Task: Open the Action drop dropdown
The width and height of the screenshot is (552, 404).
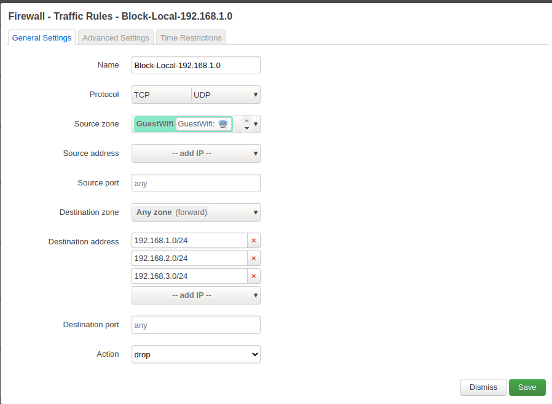Action: tap(196, 354)
